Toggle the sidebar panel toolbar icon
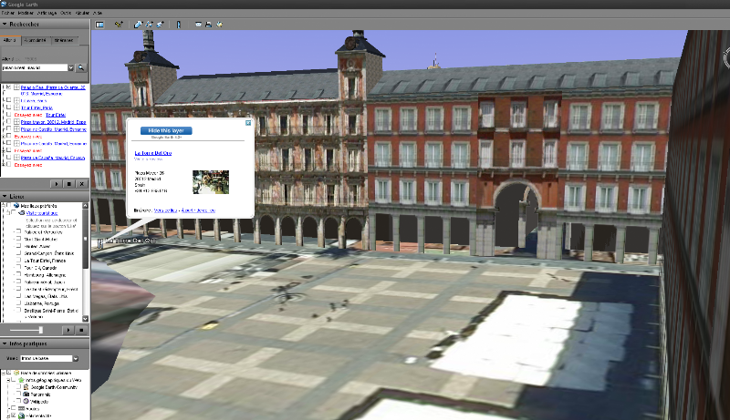Screen dimensions: 730x420 point(99,24)
